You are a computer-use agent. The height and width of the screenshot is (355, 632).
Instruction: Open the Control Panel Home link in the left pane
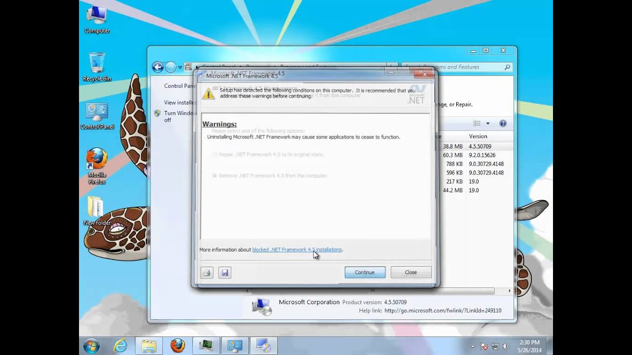(x=180, y=86)
